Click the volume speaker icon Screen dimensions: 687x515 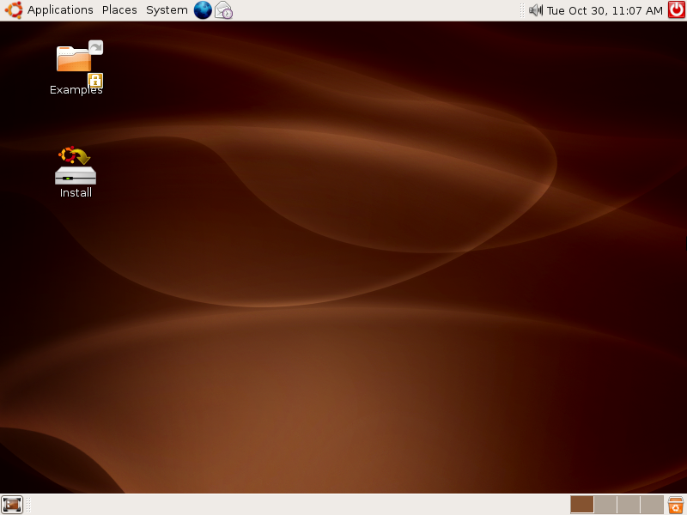(536, 10)
